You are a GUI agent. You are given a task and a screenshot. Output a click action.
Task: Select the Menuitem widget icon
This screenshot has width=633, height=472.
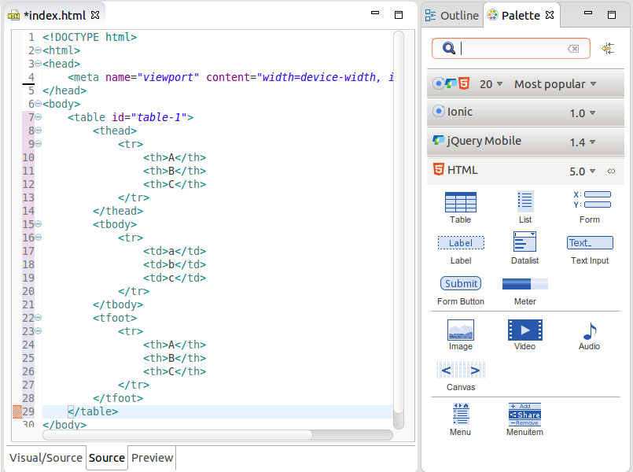(524, 415)
